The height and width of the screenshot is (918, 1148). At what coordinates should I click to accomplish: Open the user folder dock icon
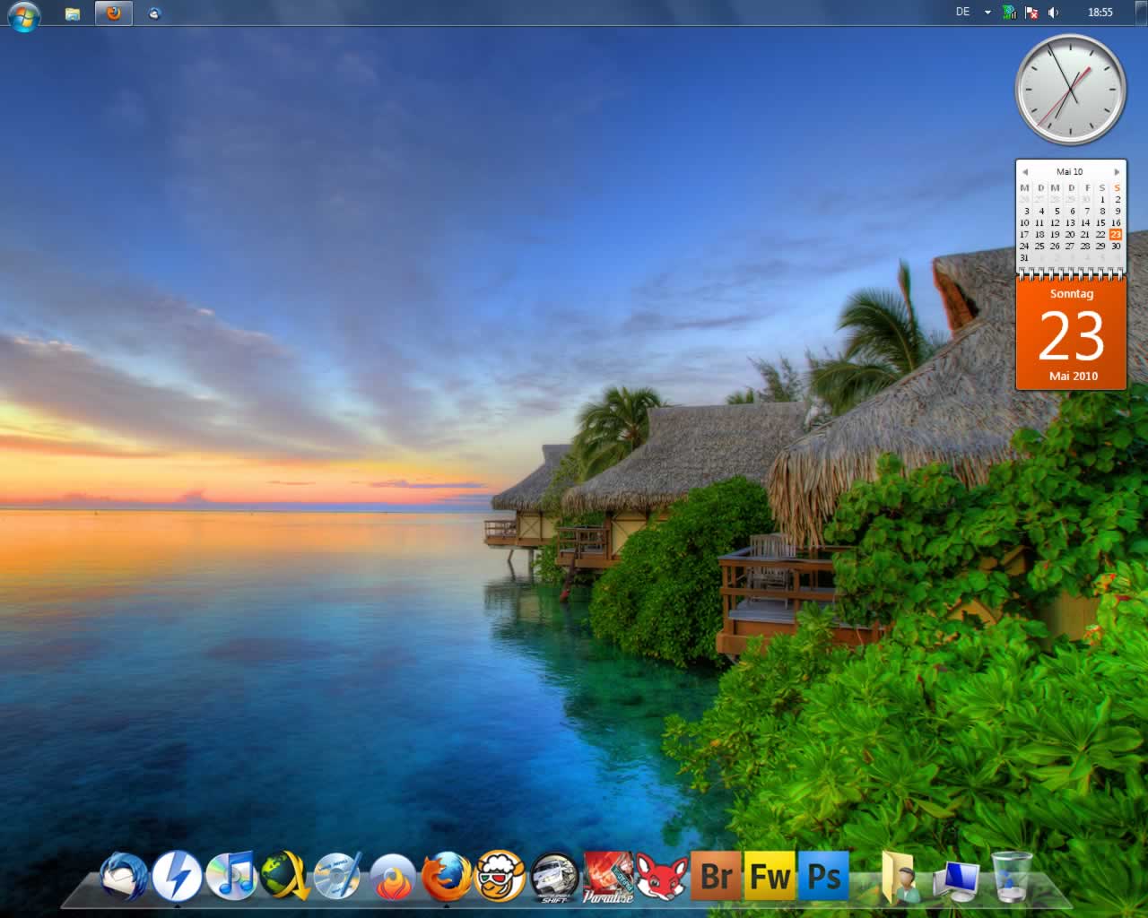click(x=900, y=878)
